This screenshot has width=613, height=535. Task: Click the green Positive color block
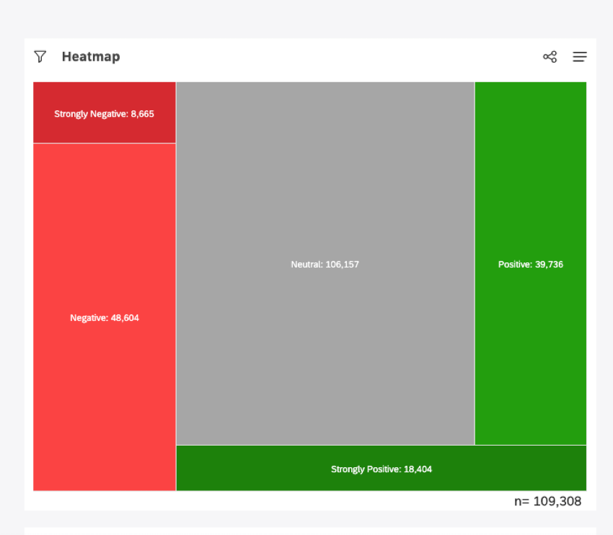click(530, 264)
